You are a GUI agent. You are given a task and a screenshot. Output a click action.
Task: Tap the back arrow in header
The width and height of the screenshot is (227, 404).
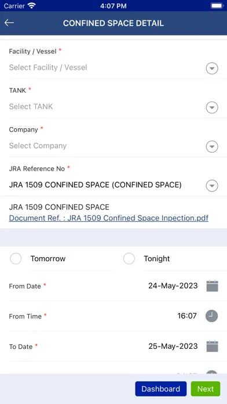(x=9, y=23)
